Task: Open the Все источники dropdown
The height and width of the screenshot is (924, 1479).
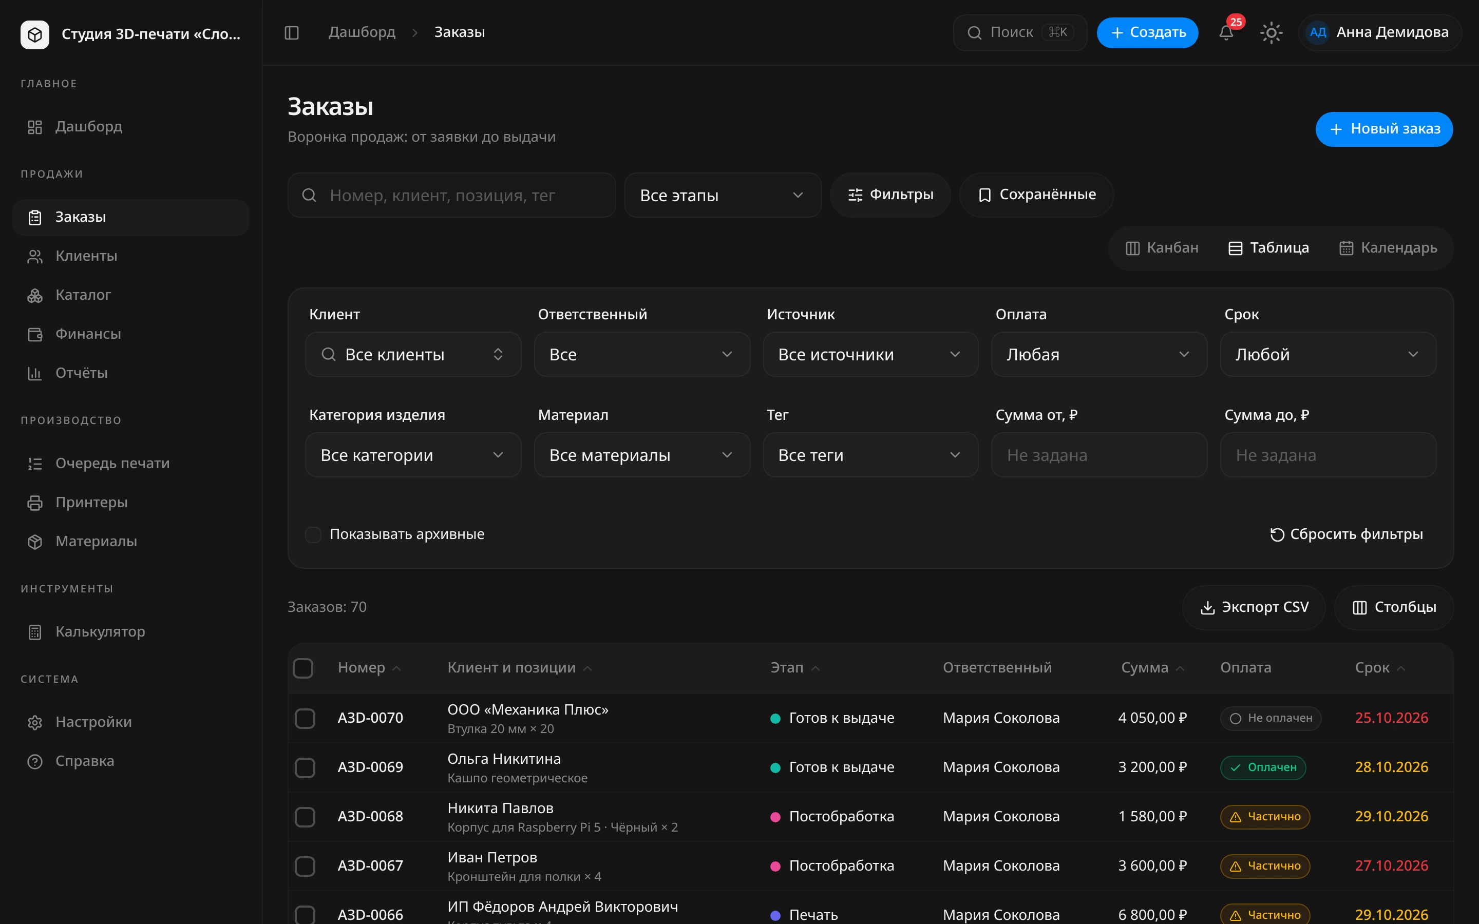Action: (870, 354)
